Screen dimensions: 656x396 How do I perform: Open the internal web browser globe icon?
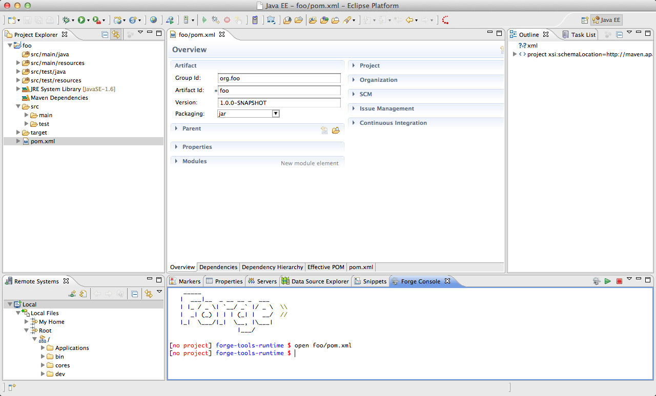pyautogui.click(x=154, y=20)
